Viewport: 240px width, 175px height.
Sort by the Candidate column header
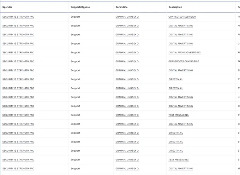click(121, 7)
